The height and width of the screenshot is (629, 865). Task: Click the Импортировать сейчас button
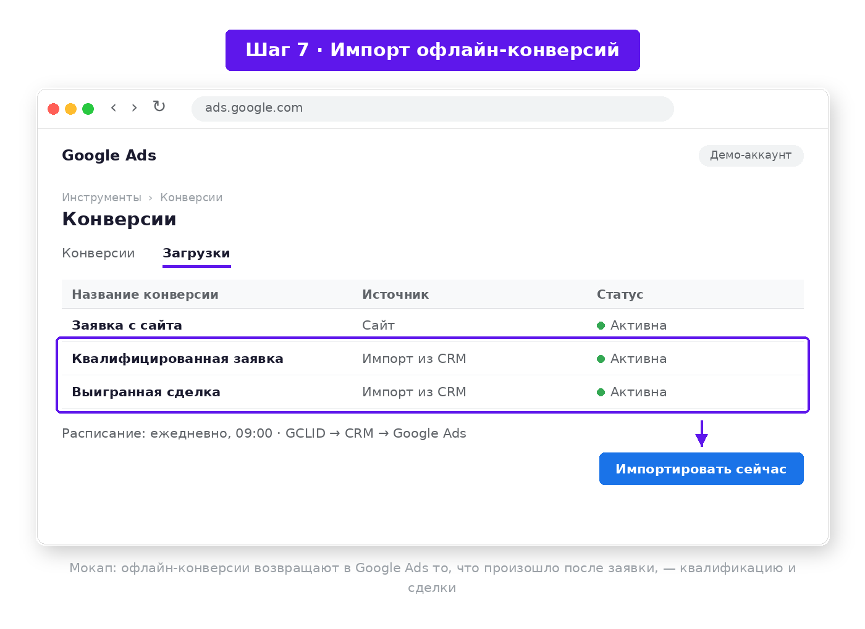(x=701, y=469)
